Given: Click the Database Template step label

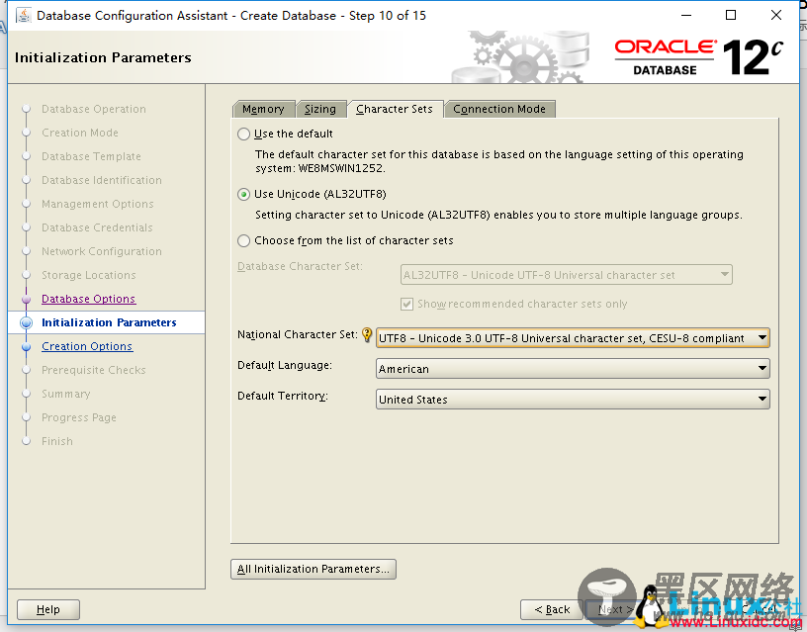Looking at the screenshot, I should (91, 156).
